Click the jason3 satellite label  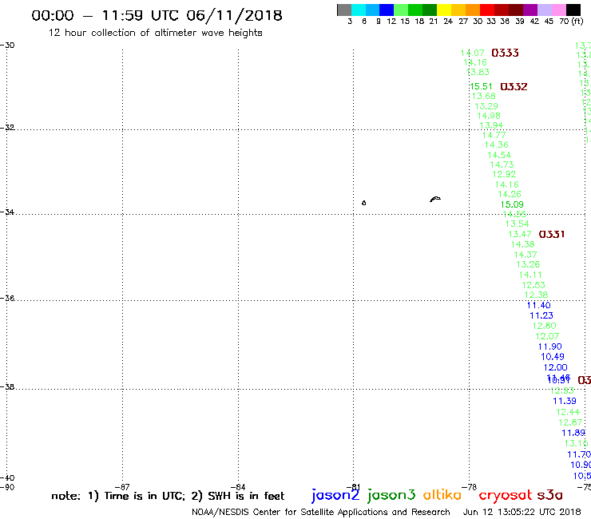point(391,496)
